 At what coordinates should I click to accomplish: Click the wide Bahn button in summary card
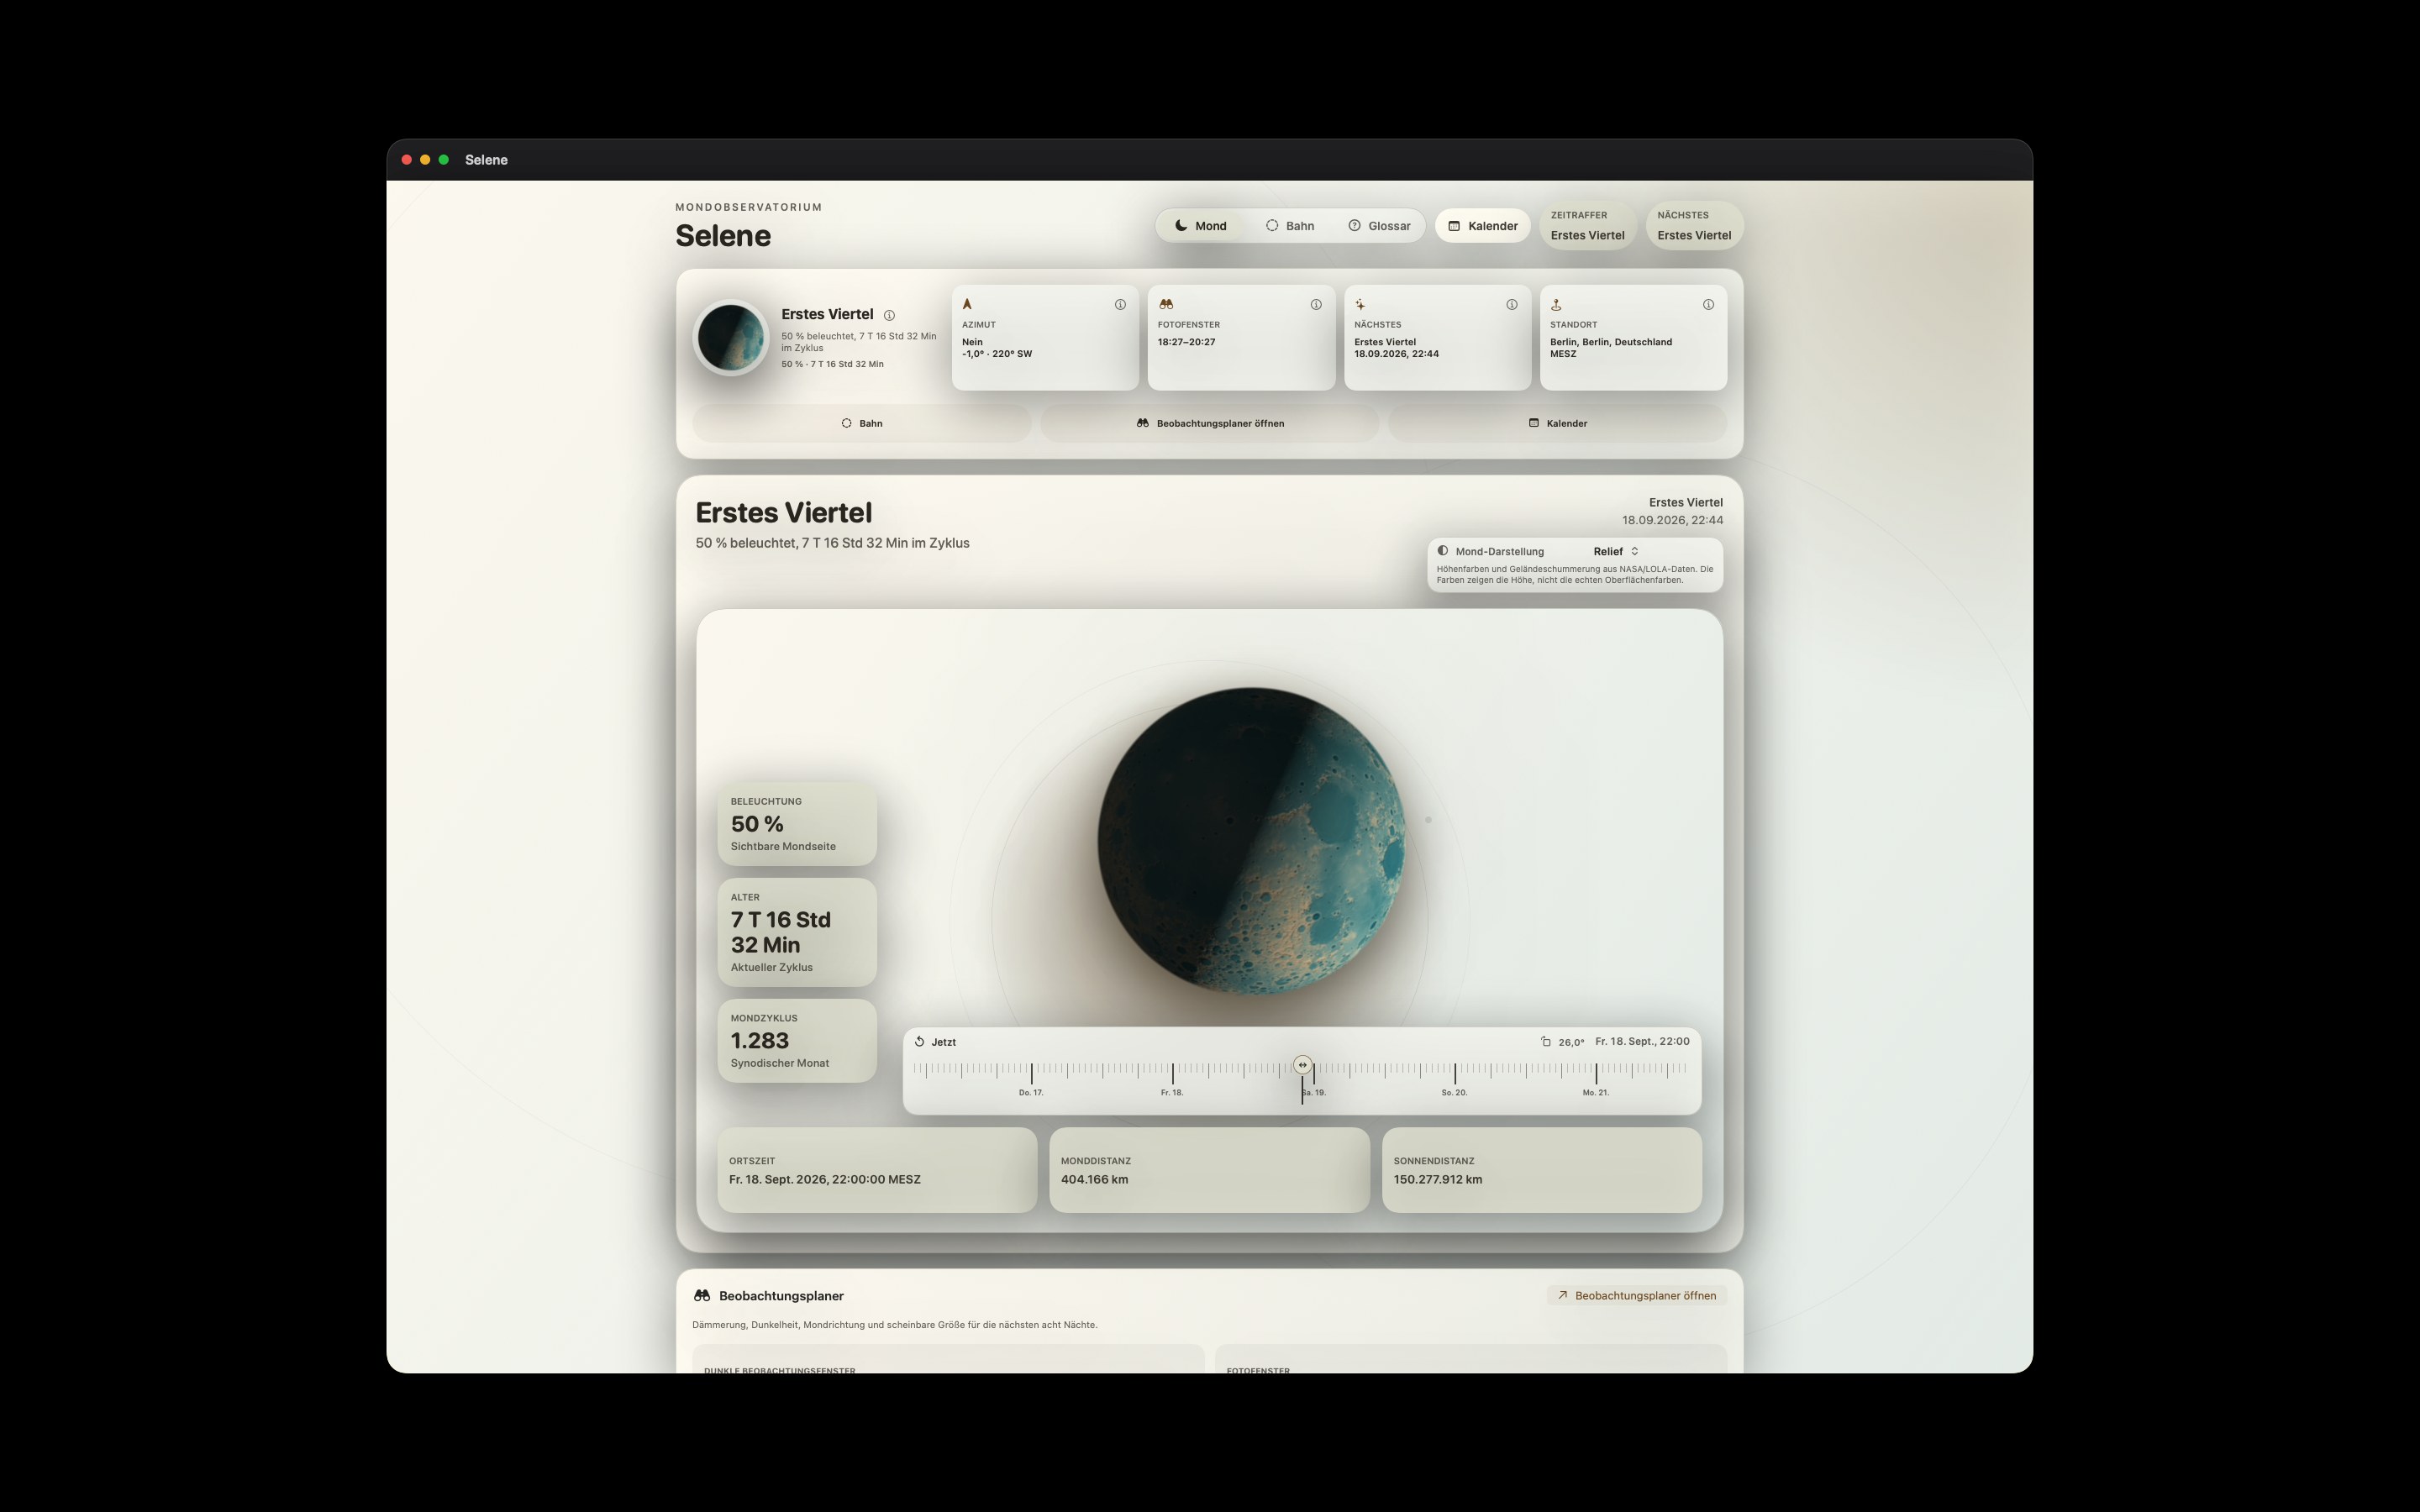pyautogui.click(x=861, y=423)
